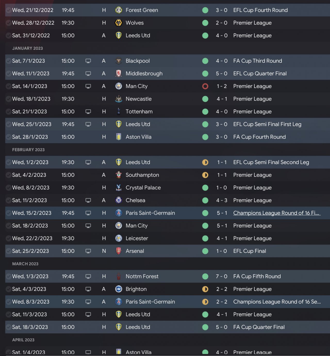Toggle the checkmark beside Wed, 28/12/2022
Screen dimensions: 330x356
point(9,23)
